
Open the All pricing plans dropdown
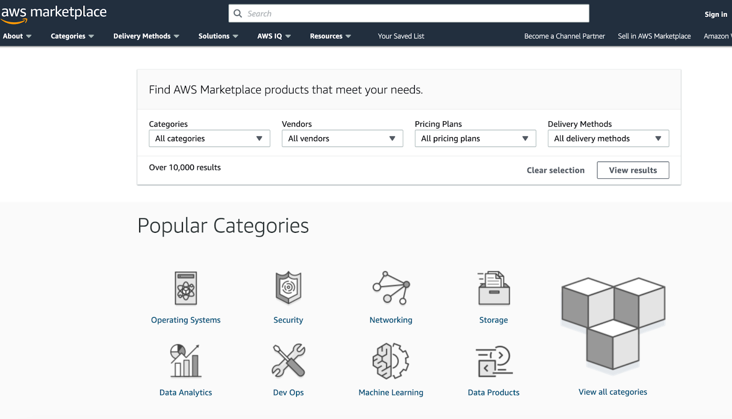475,138
